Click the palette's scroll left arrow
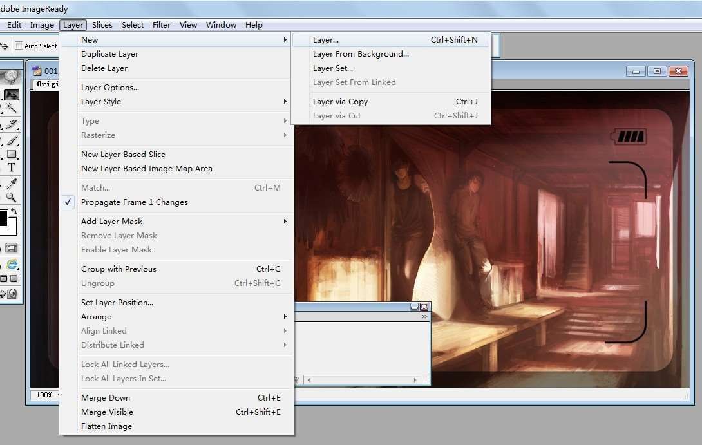The image size is (702, 445). coord(309,380)
